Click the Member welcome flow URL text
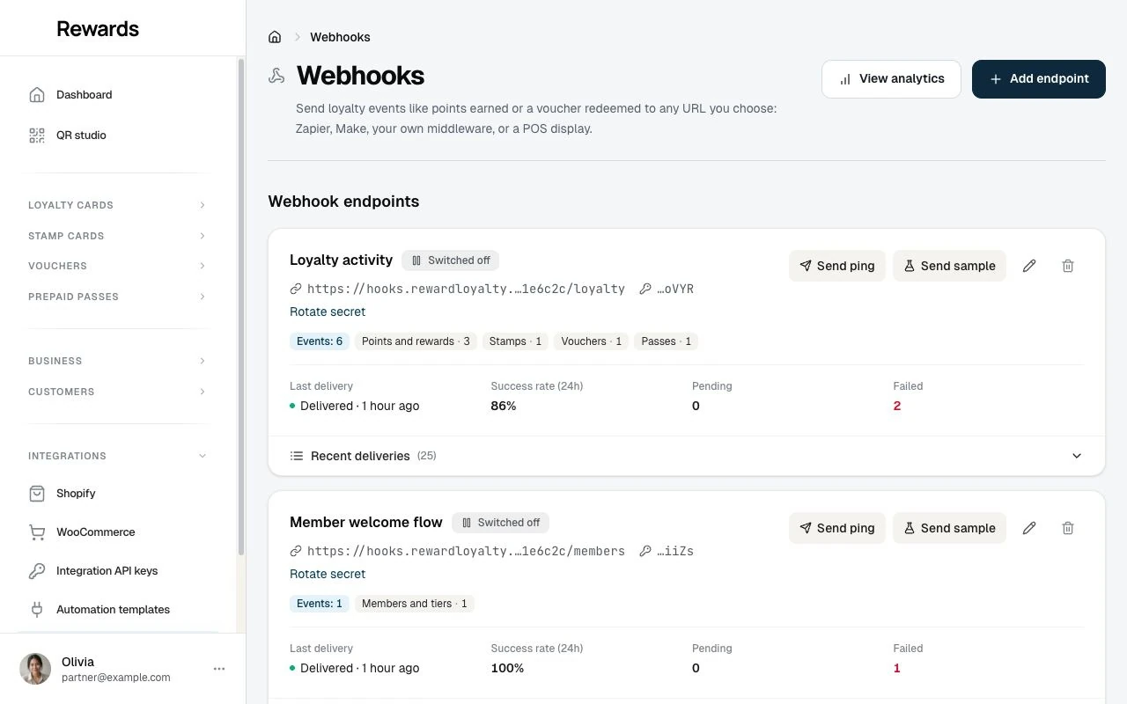Viewport: 1127px width, 704px height. click(x=466, y=551)
